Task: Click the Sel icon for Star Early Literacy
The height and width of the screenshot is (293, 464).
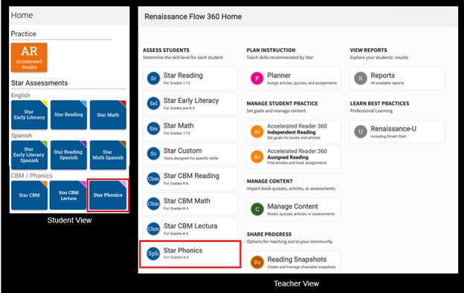Action: tap(153, 104)
